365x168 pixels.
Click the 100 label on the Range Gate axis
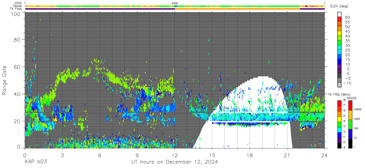pyautogui.click(x=15, y=14)
